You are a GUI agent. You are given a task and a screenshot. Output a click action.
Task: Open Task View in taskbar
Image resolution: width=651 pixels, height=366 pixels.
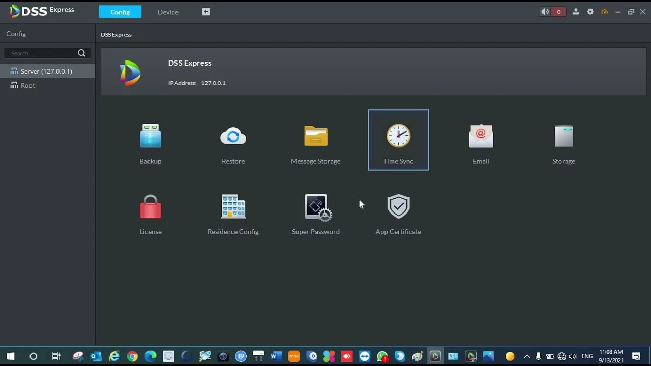(x=56, y=356)
